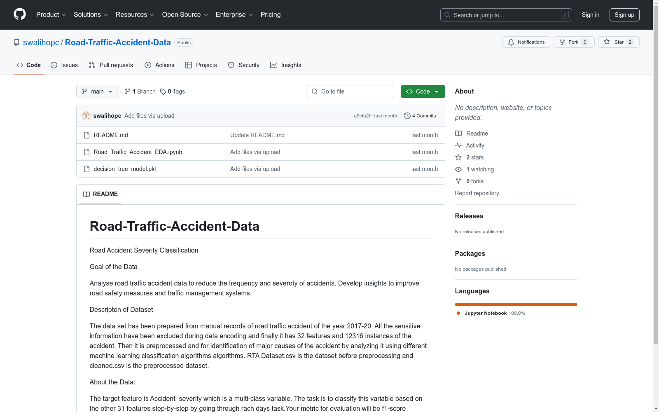This screenshot has width=659, height=412.
Task: Expand the Product menu in header
Action: (x=51, y=15)
